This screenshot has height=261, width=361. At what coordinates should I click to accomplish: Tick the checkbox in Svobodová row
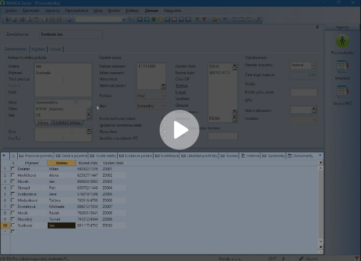point(13,194)
